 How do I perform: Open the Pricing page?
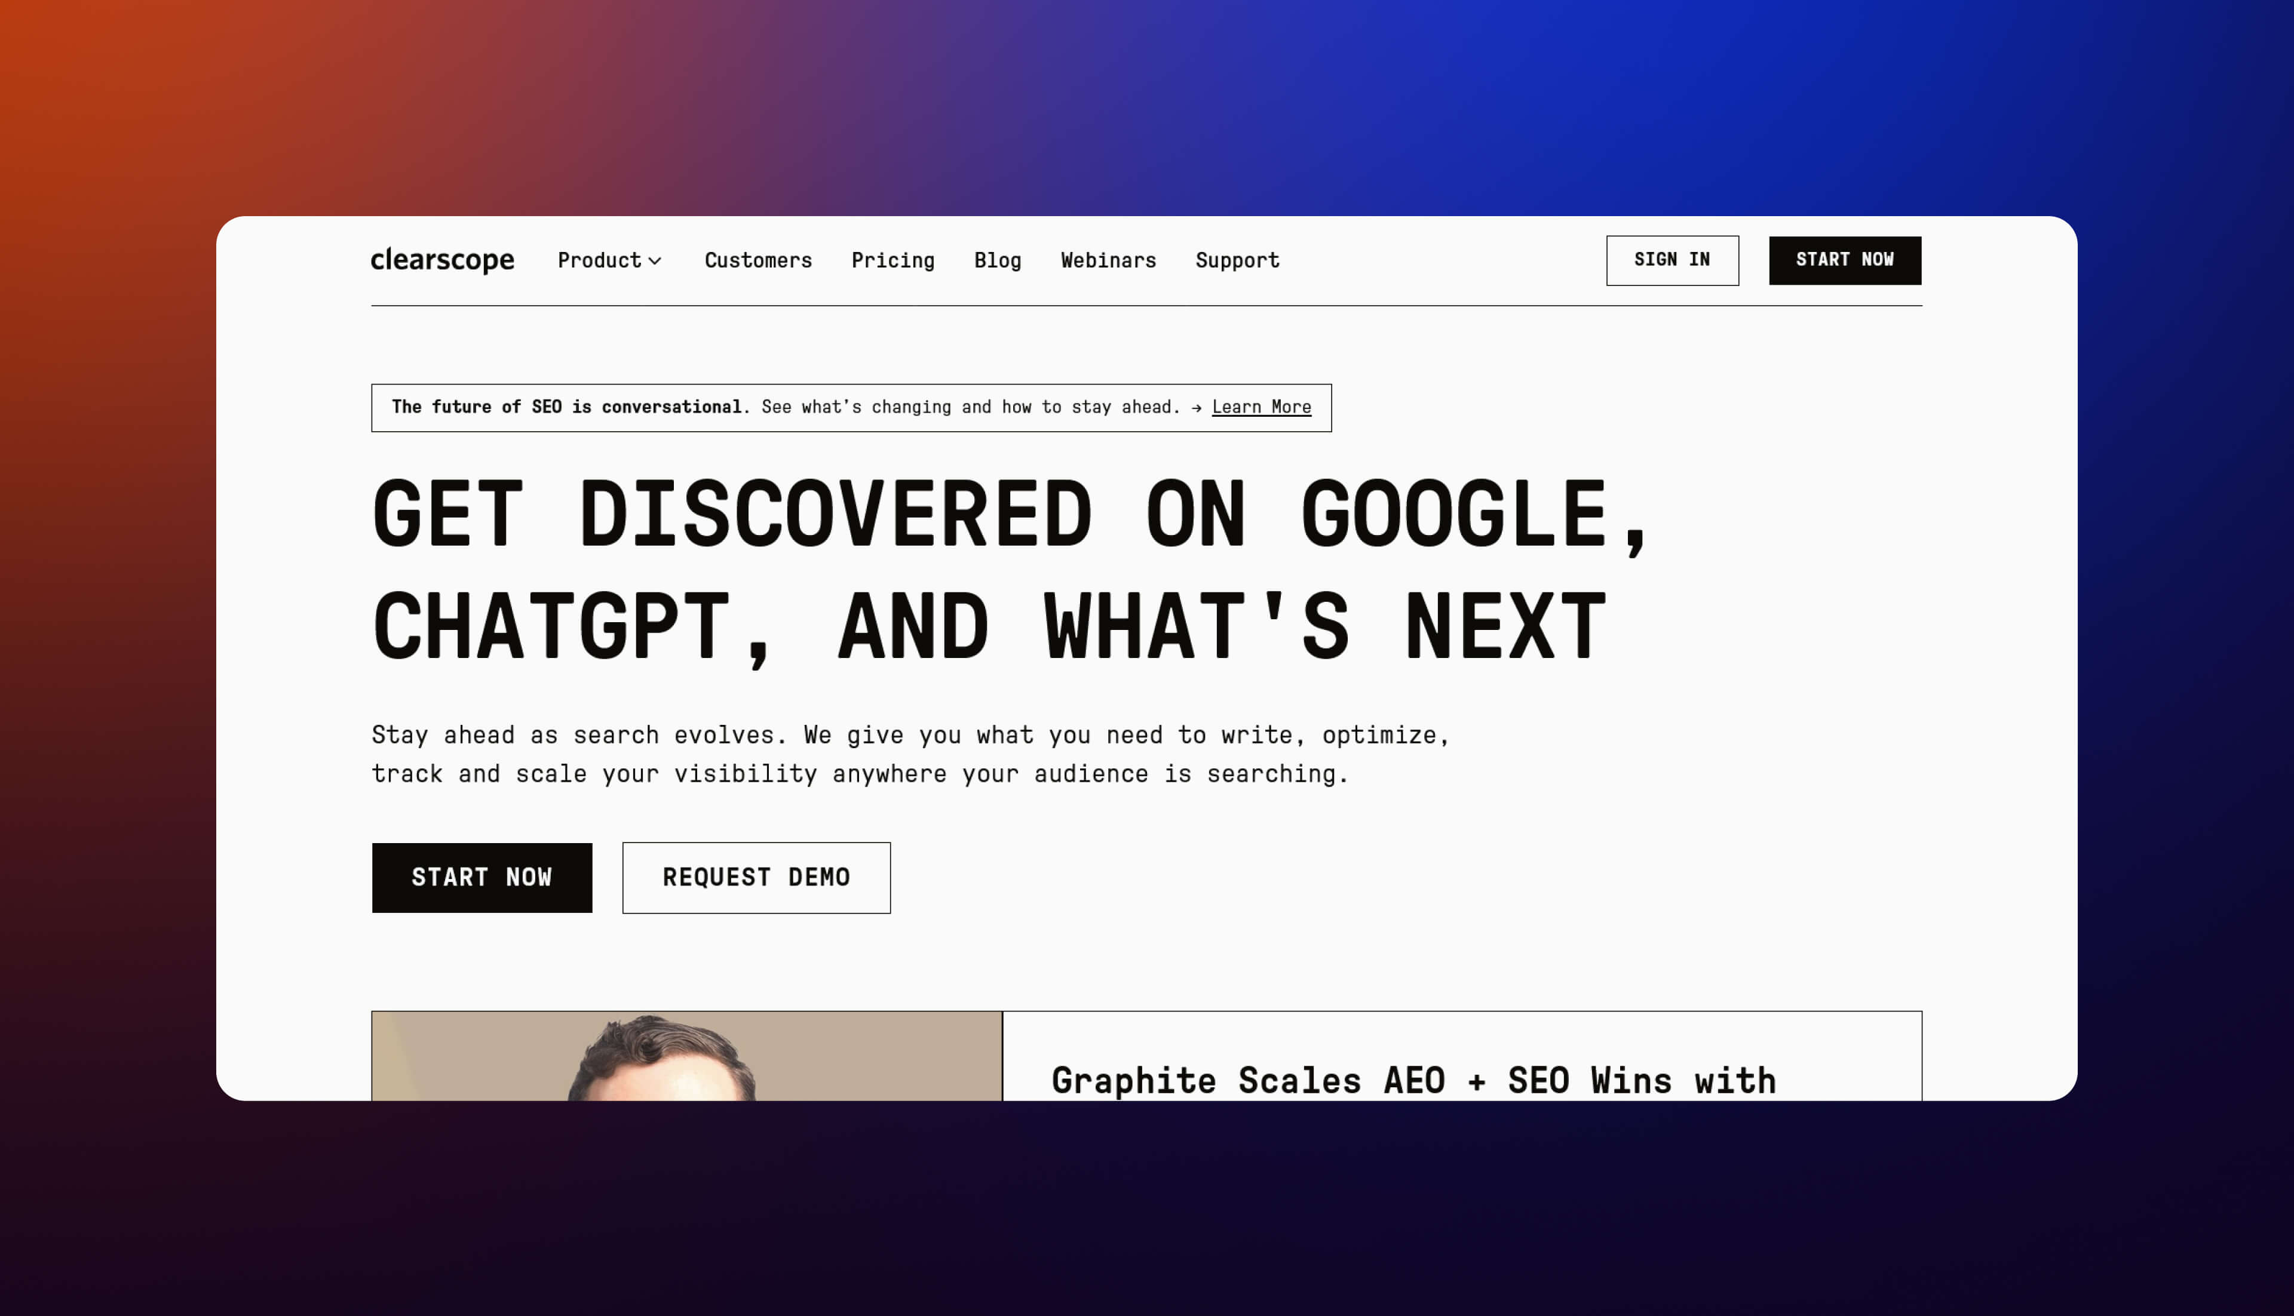coord(893,260)
